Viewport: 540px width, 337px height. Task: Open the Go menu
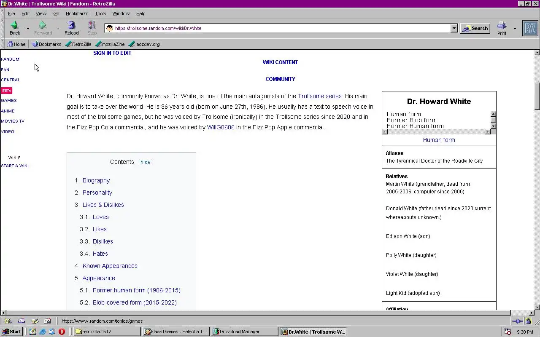point(56,13)
